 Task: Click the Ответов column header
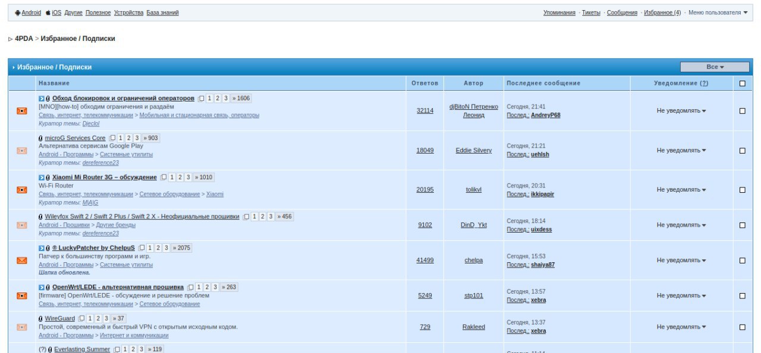coord(424,83)
